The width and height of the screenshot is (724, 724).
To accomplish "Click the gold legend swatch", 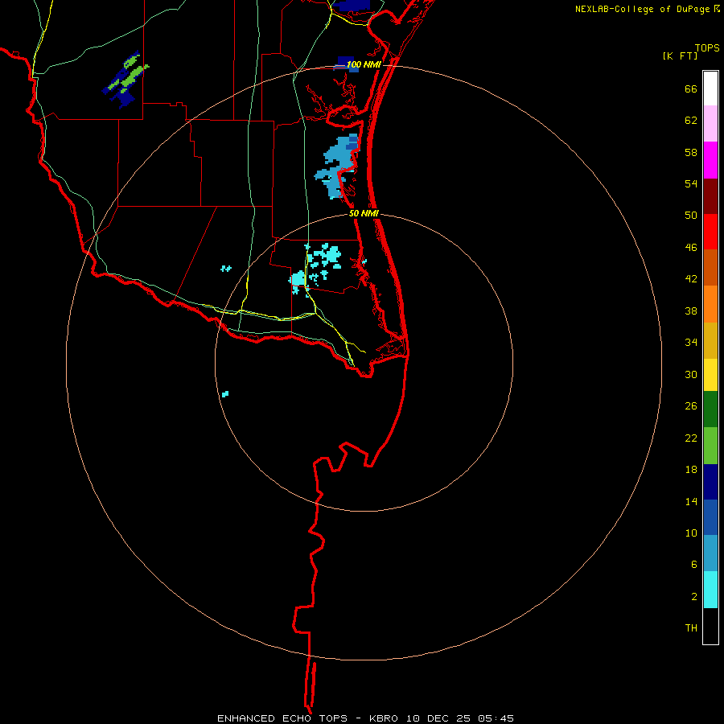I will (710, 340).
